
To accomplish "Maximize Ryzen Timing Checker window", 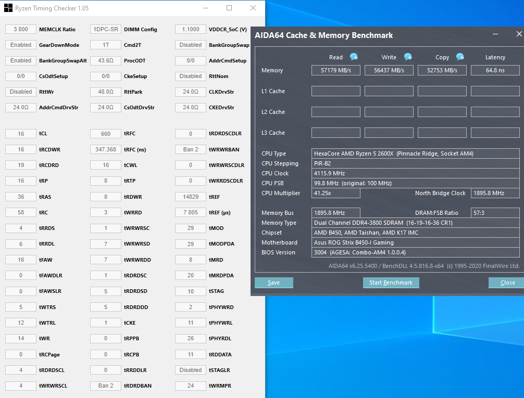I will point(229,8).
